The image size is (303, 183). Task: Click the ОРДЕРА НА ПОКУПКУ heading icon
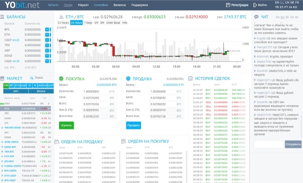(124, 141)
